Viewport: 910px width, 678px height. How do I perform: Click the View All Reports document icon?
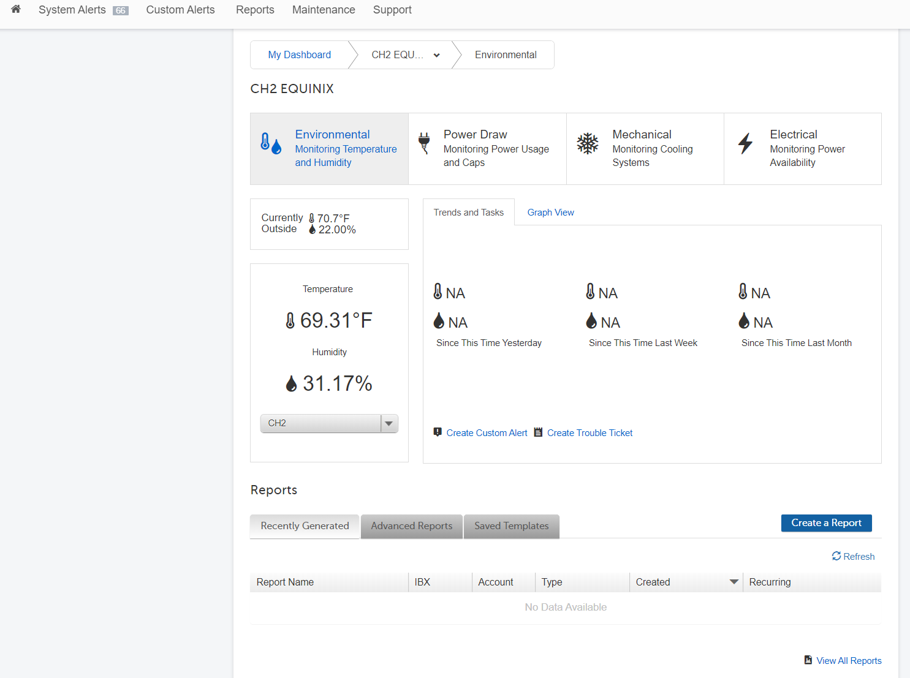pos(808,660)
